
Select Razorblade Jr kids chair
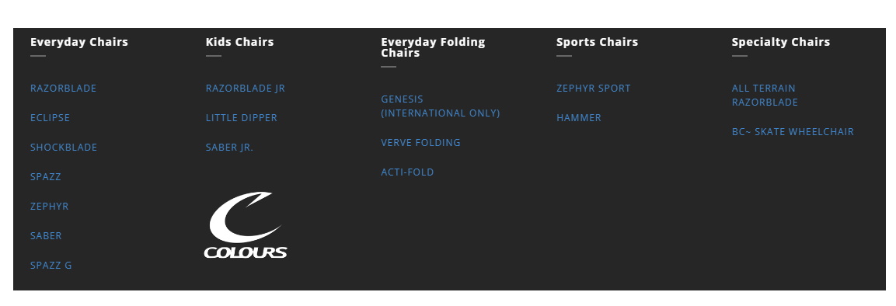(x=245, y=89)
